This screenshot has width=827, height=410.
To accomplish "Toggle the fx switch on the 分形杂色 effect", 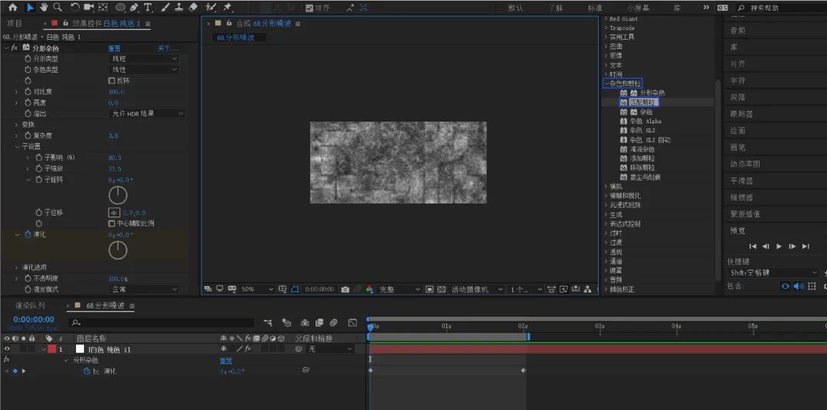I will 14,48.
